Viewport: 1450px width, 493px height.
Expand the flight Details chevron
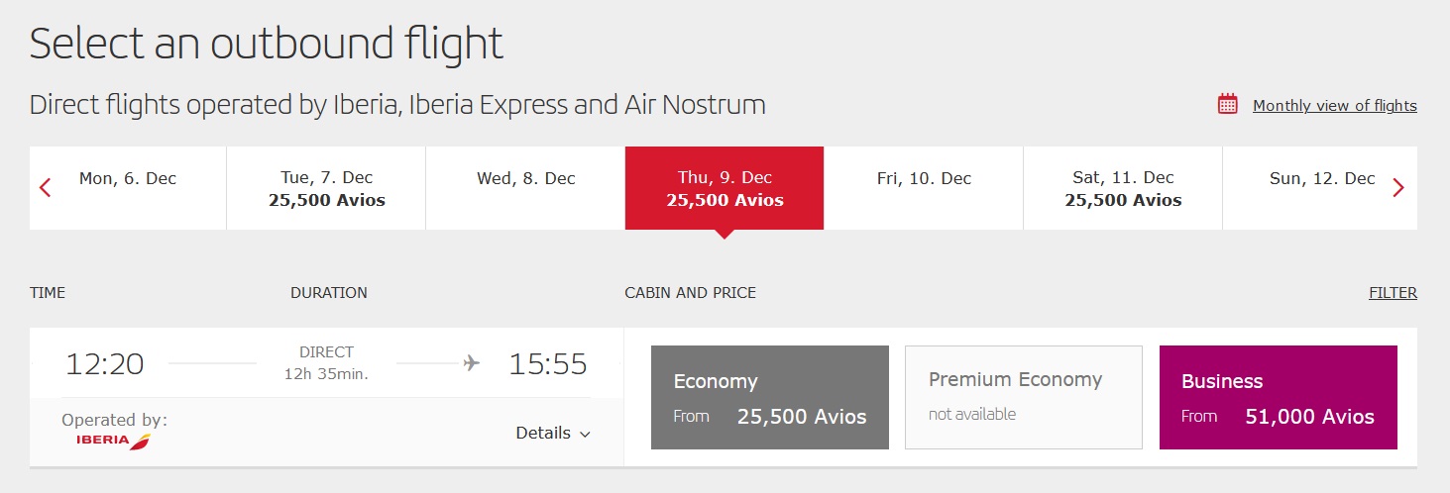pyautogui.click(x=585, y=434)
